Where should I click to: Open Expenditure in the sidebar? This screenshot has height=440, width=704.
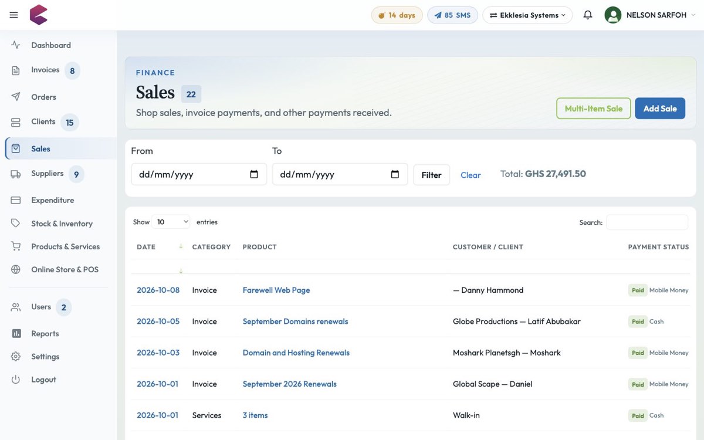point(53,200)
